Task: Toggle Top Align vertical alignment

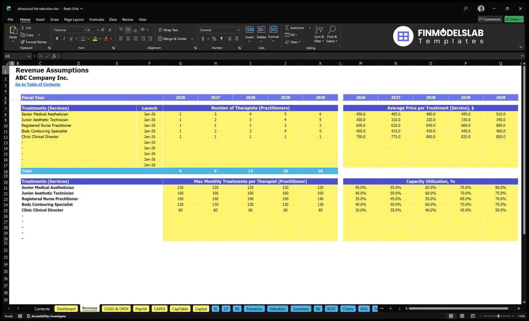Action: click(x=121, y=30)
